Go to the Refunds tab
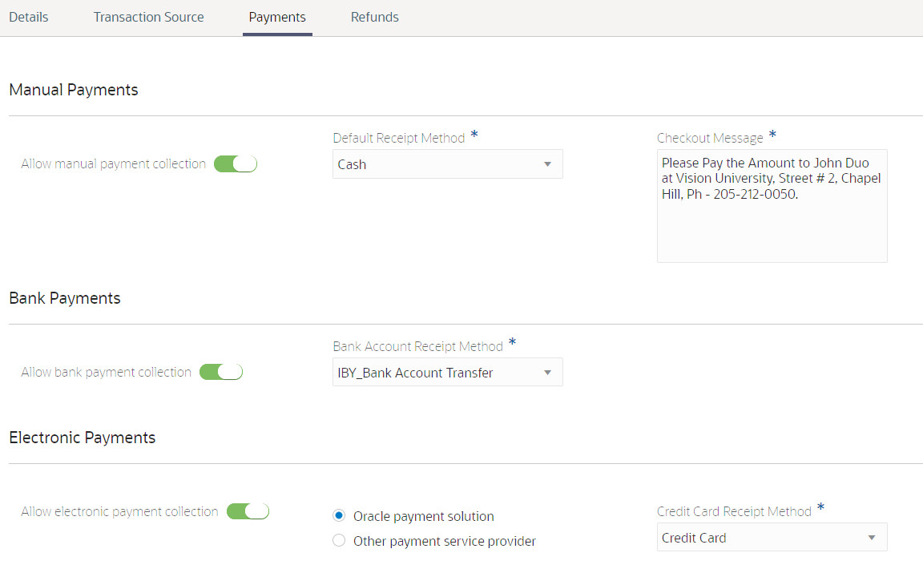The height and width of the screenshot is (569, 923). 374,17
